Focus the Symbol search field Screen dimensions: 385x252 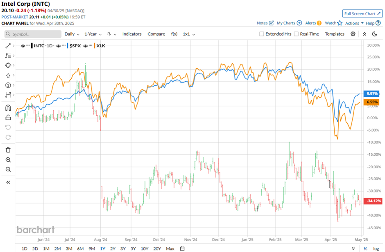[x=33, y=34]
